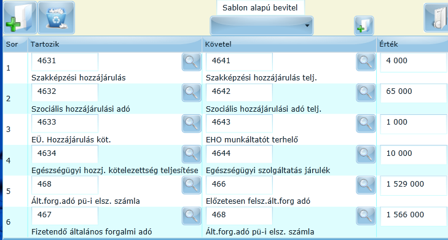Screen dimensions: 448x240
Task: Click the new folder icon with green plus
Action: 20,18
